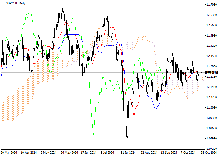Image resolution: width=219 pixels, height=156 pixels.
Task: Click the 13 Sep 2024 date label
Action: pyautogui.click(x=169, y=153)
